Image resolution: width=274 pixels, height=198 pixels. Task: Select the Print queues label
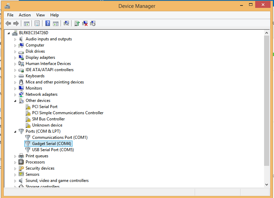tap(37, 156)
